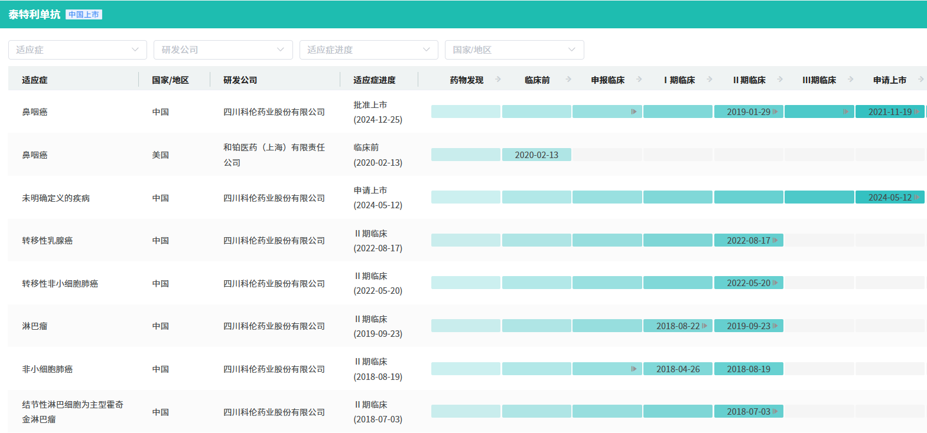Viewport: 927px width, 433px height.
Task: Select the 2018-04-26 Phase I progress bar
Action: (678, 369)
